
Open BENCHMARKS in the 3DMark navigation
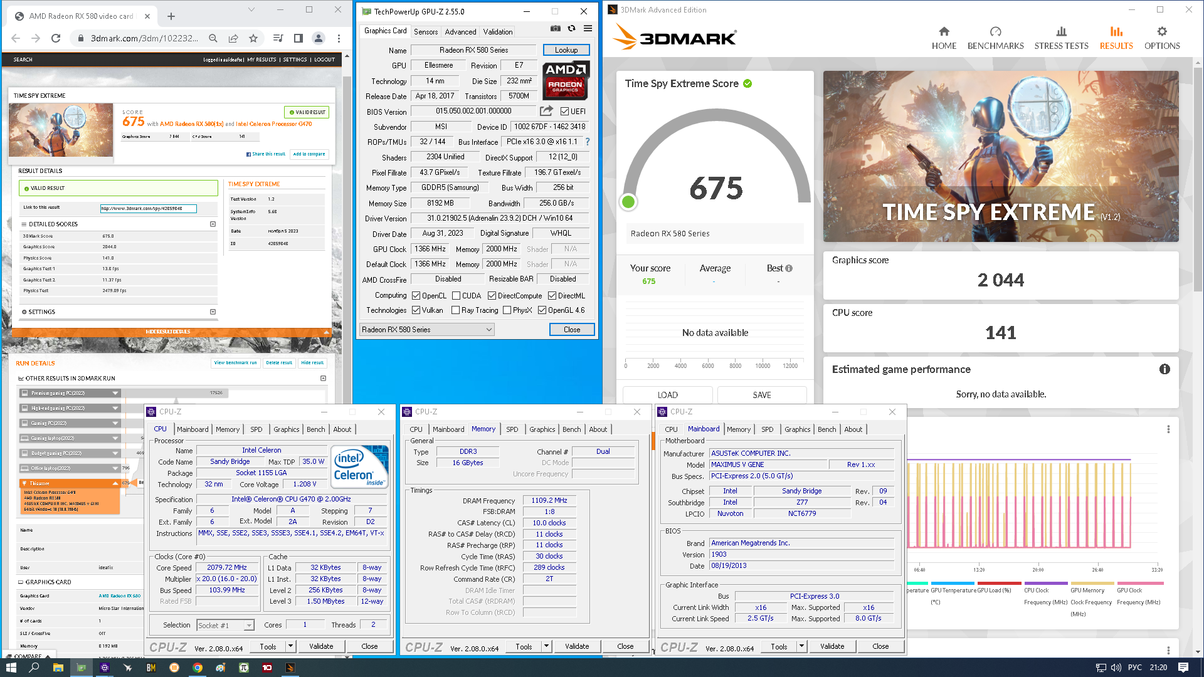coord(995,38)
